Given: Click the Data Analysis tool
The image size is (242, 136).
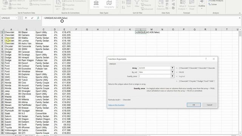Looking at the screenshot, I should [216, 1].
